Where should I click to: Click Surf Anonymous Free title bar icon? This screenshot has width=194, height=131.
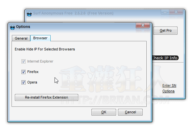[x=29, y=14]
